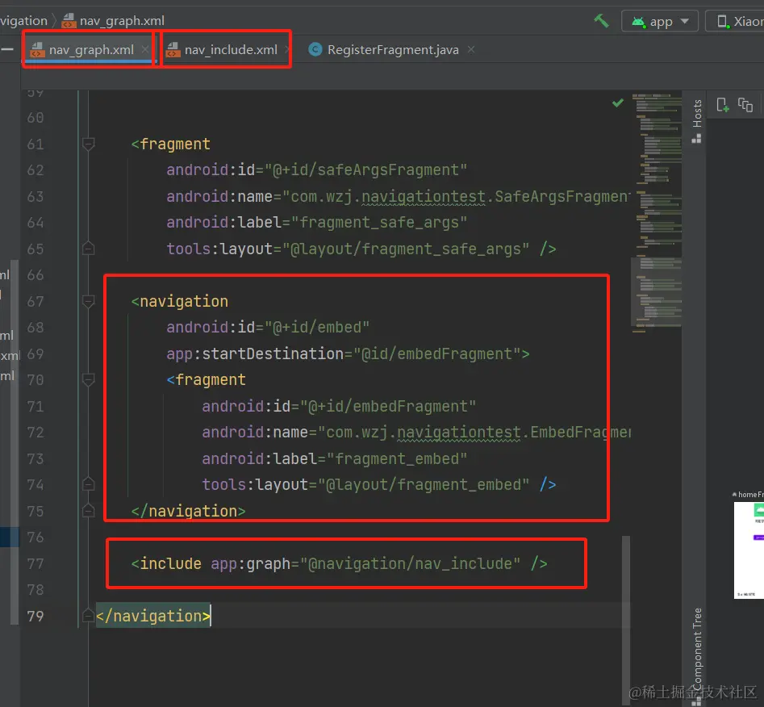Screen dimensions: 764x707
Task: Close the nav_graph.xml tab
Action: (145, 49)
